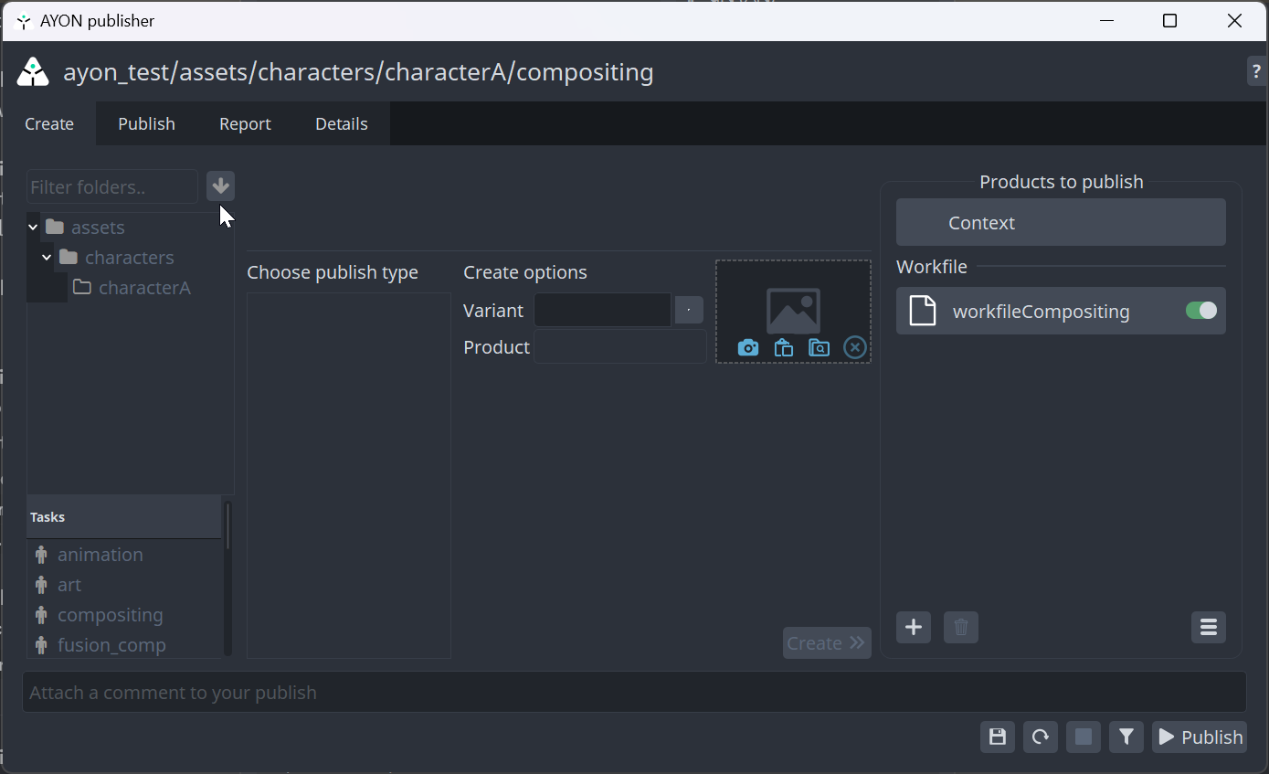Open the hamburger view options menu
Screen dimensions: 1269x774
click(1208, 627)
